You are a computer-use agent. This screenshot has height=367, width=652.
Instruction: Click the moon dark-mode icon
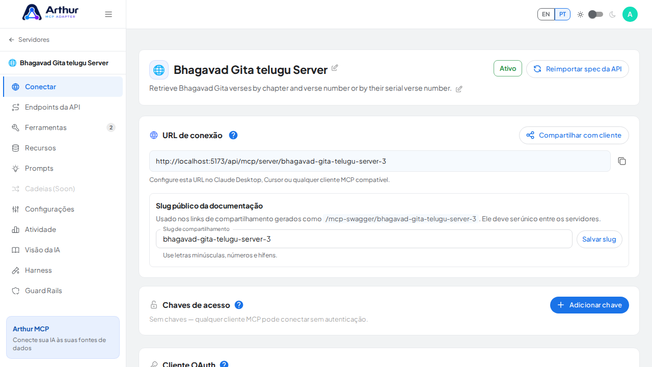click(613, 14)
